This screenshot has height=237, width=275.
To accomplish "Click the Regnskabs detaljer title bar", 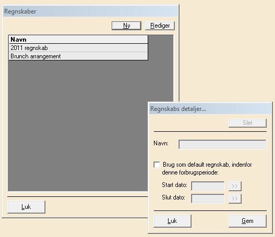I will pos(210,109).
